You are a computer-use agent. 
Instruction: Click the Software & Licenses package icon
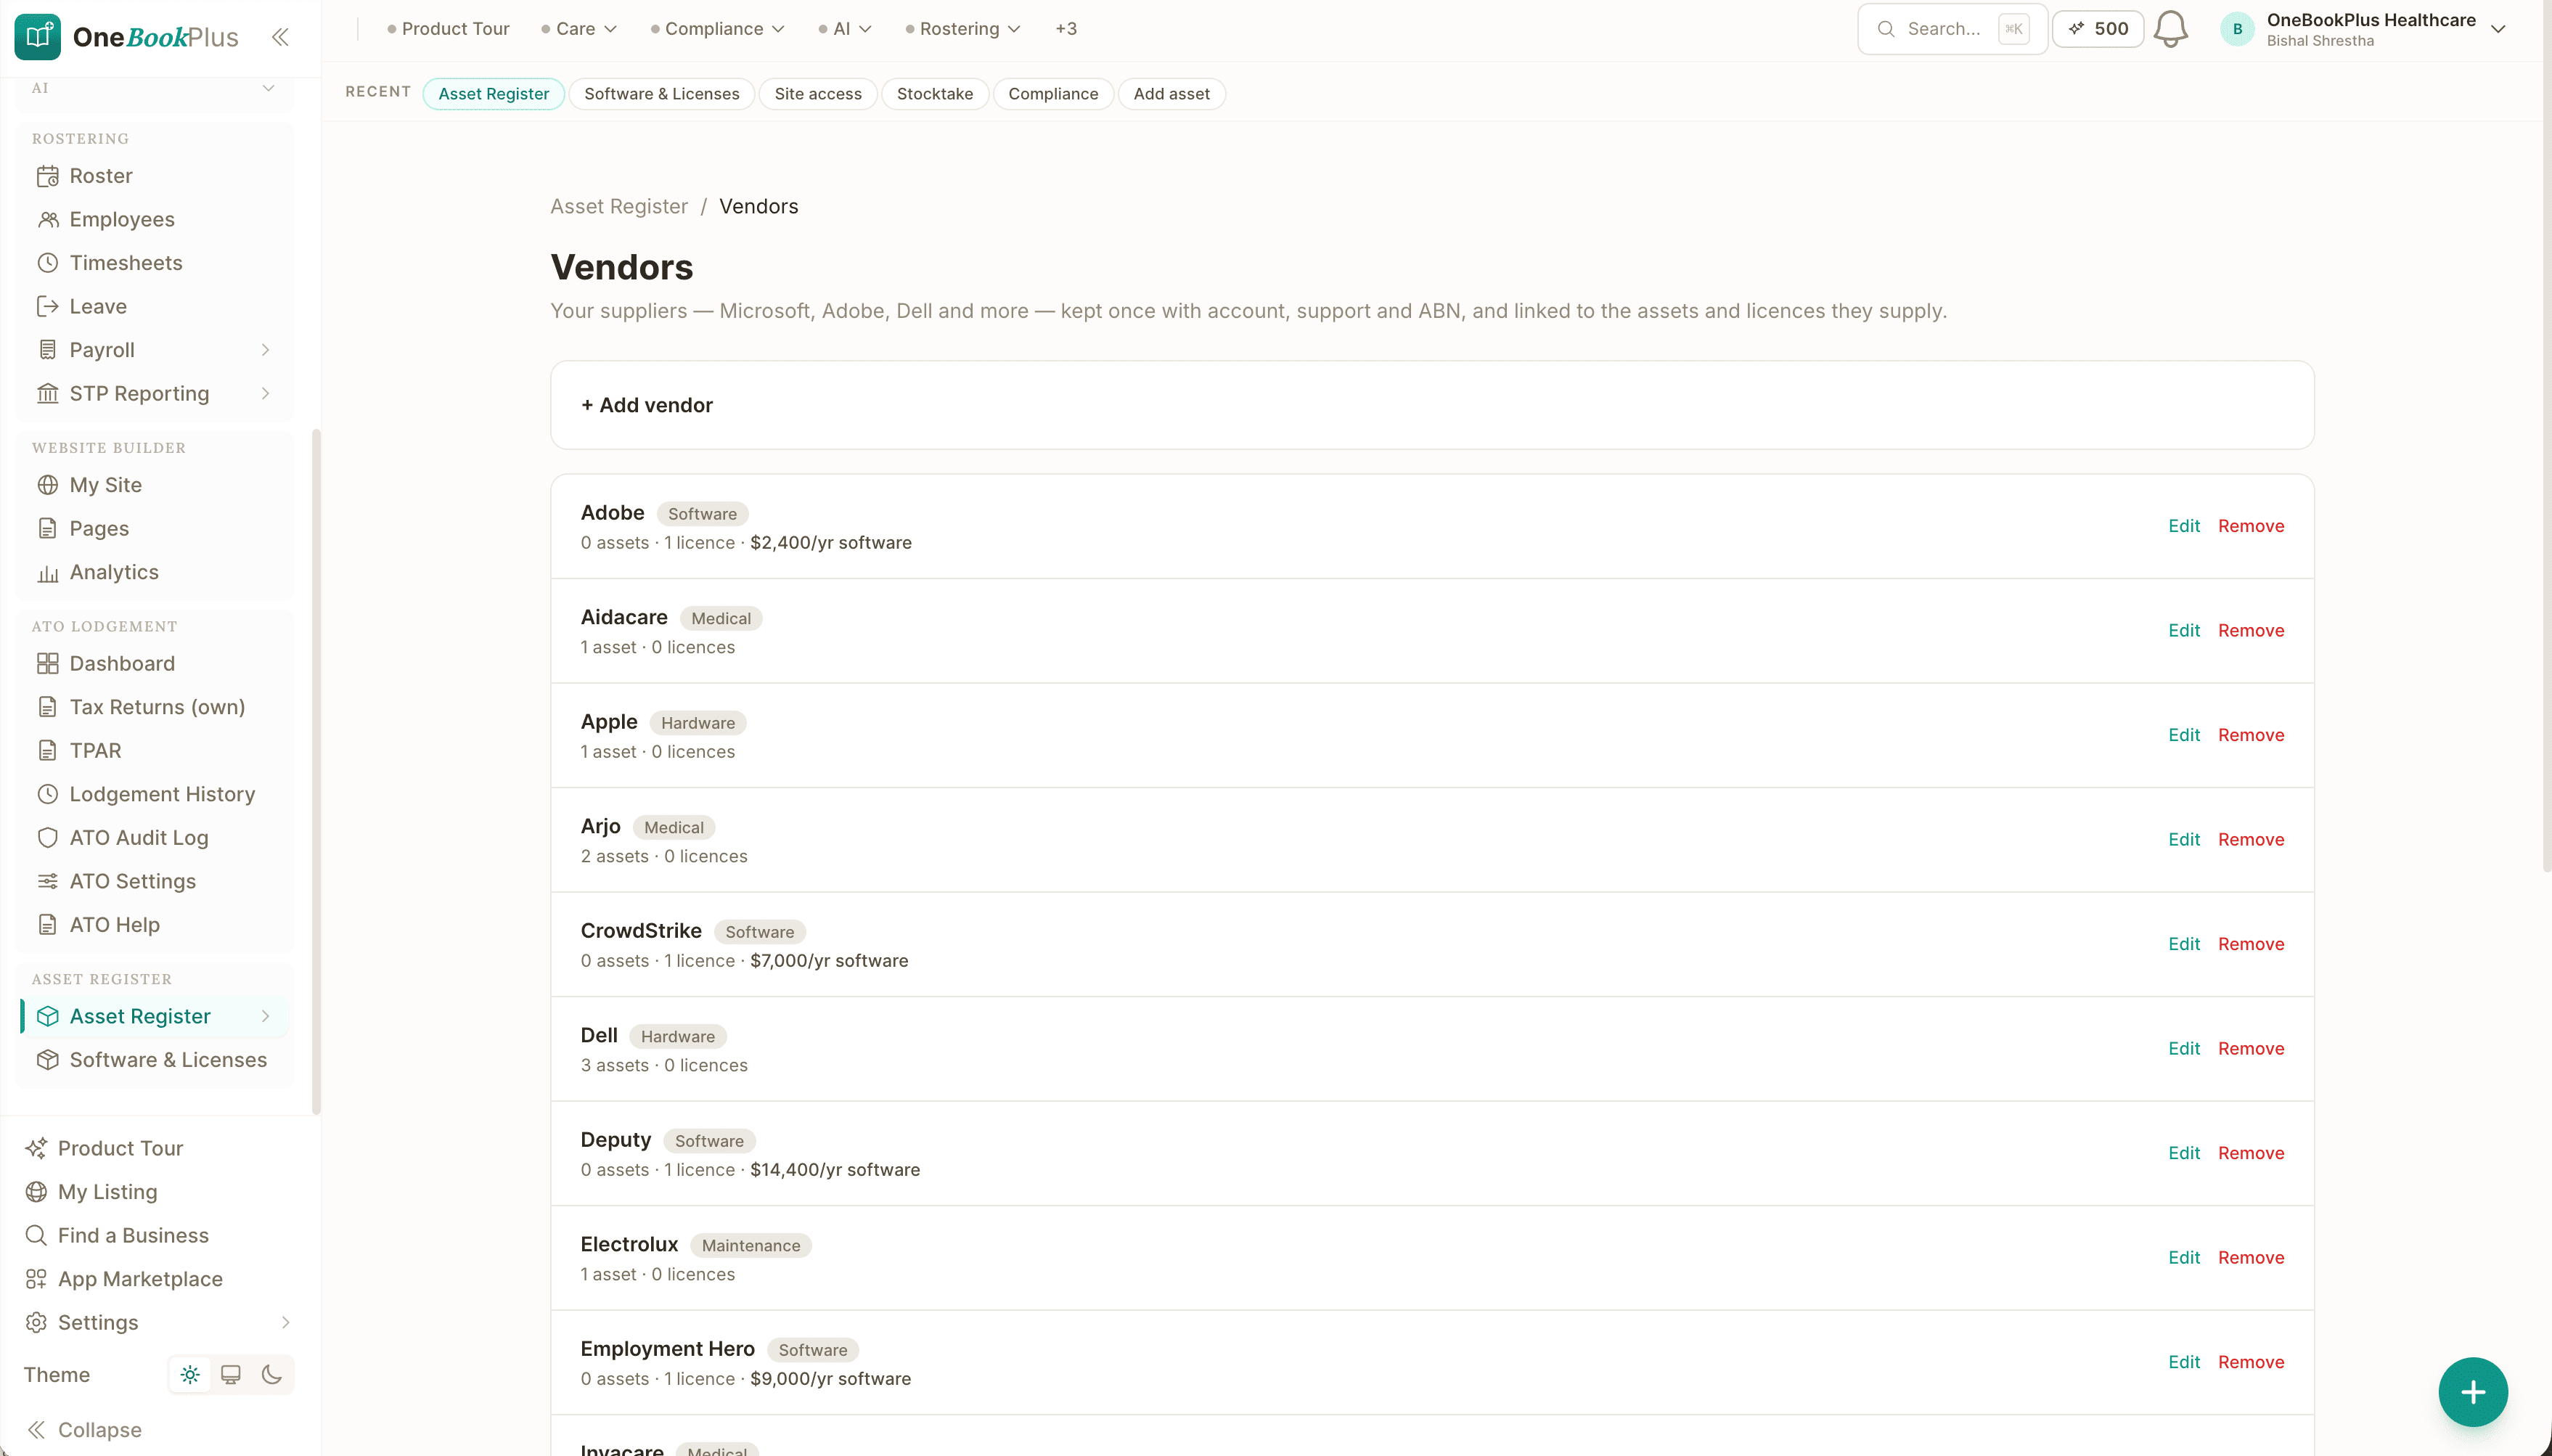click(47, 1060)
